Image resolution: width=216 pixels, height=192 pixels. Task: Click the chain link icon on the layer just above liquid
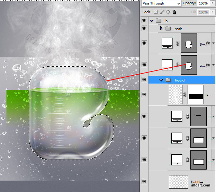(x=178, y=65)
